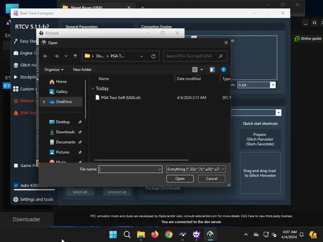Open the Online guide link
This screenshot has width=323, height=242.
click(x=308, y=38)
